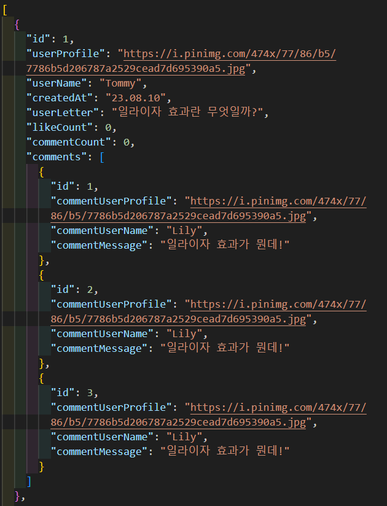Click "commentUserName" key in comment id 1
This screenshot has width=387, height=506.
pos(103,230)
